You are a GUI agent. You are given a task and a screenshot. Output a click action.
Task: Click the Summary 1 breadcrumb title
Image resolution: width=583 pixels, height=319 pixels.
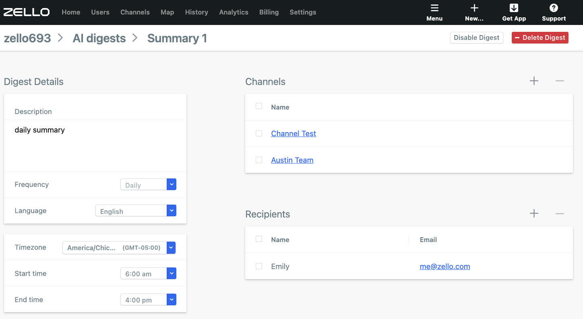[177, 38]
